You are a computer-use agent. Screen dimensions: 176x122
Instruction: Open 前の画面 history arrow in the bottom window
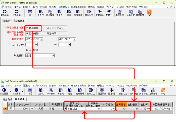click(10, 91)
